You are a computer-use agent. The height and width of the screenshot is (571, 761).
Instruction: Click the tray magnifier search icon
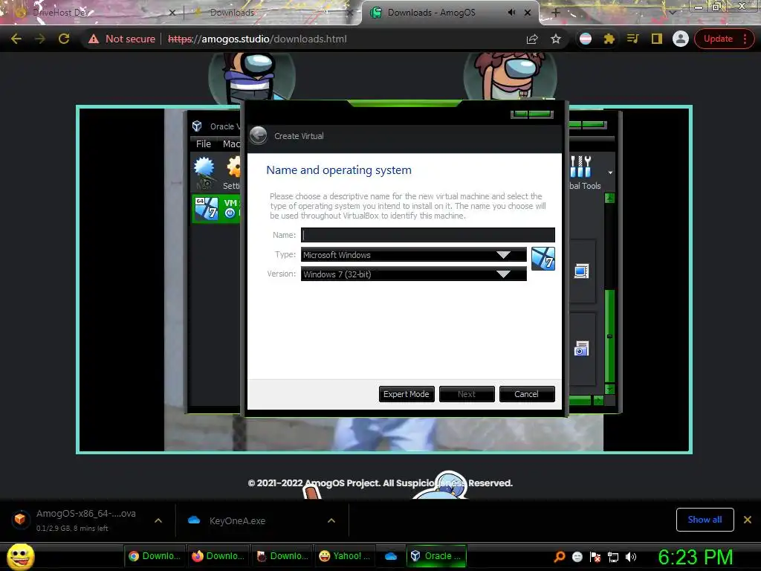(559, 556)
